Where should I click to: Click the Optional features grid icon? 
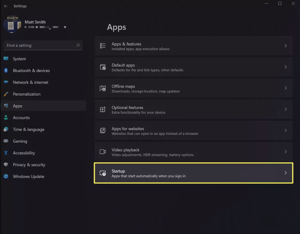pyautogui.click(x=103, y=109)
